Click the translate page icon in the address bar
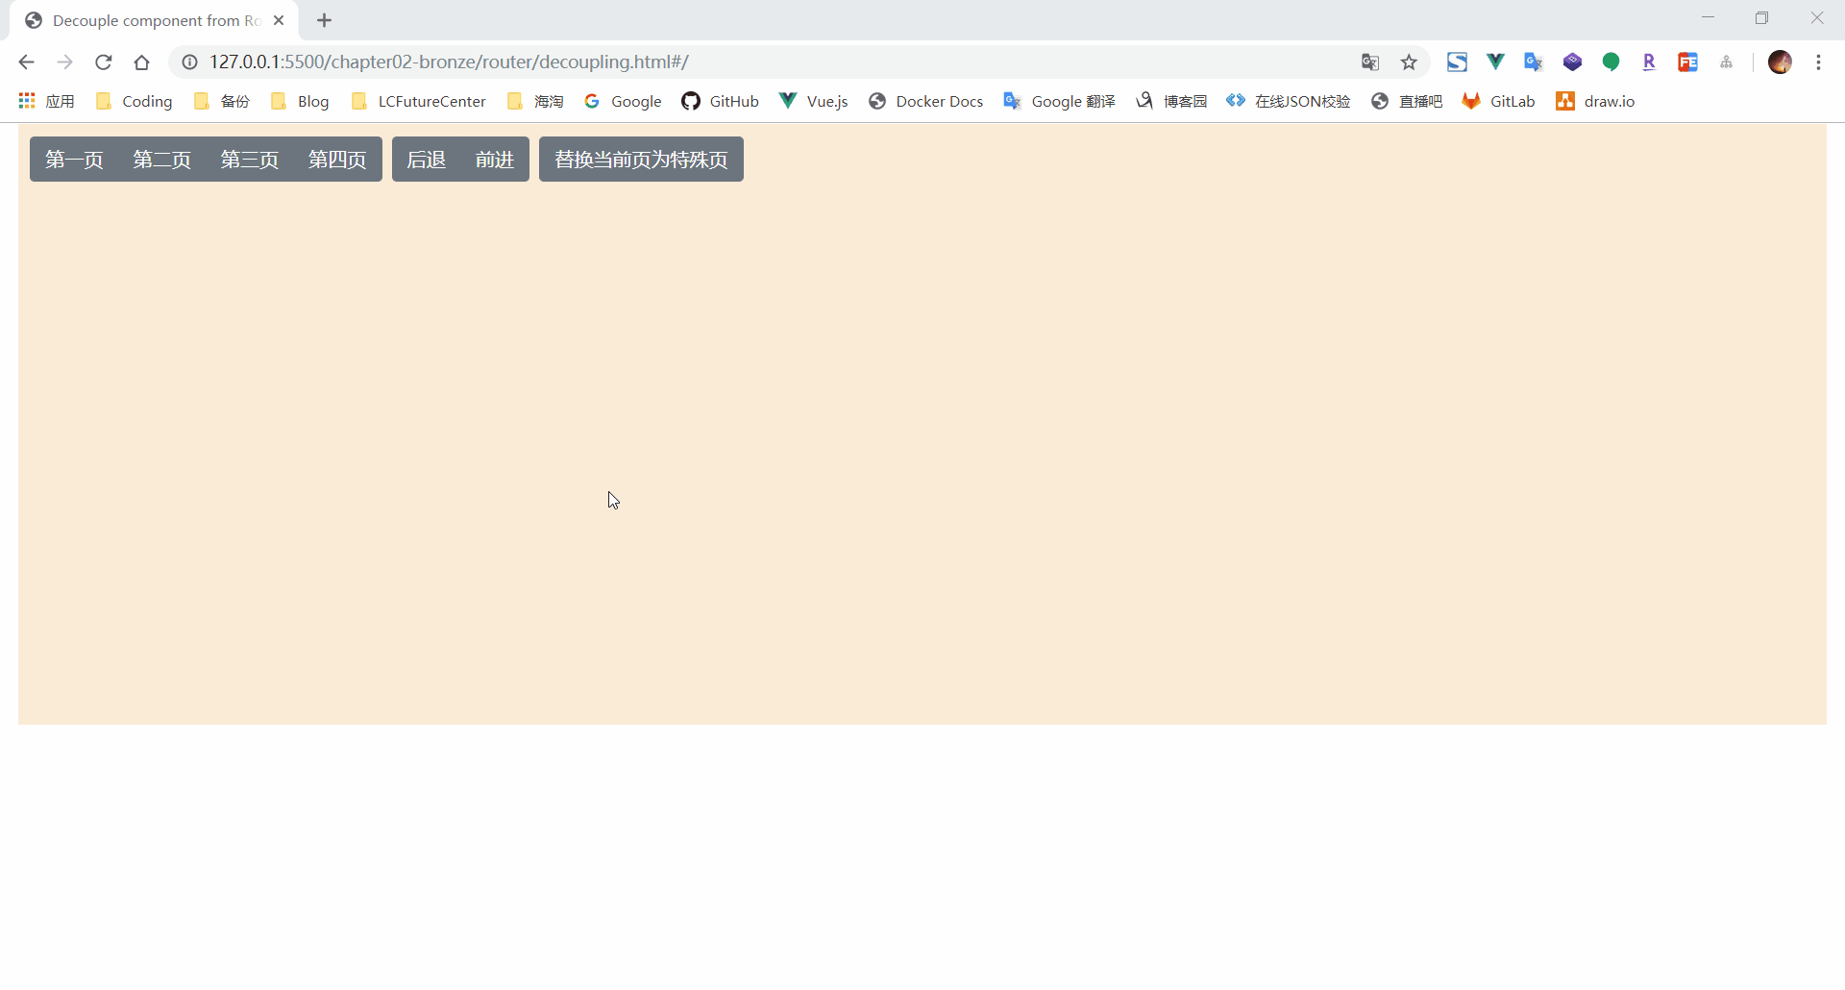This screenshot has height=990, width=1845. pos(1370,62)
